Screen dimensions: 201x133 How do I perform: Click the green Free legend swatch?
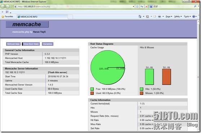(x=92, y=89)
